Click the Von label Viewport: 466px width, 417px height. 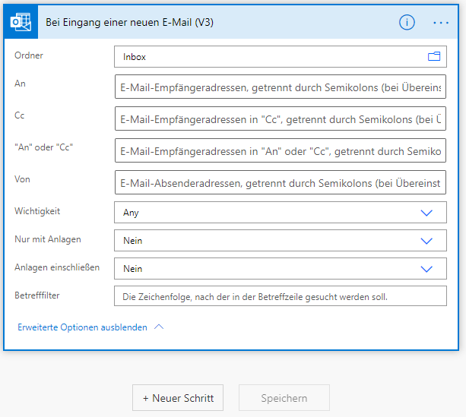pyautogui.click(x=22, y=179)
